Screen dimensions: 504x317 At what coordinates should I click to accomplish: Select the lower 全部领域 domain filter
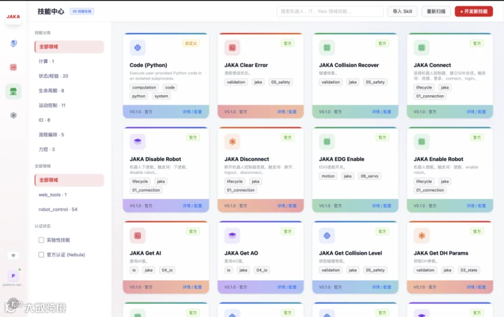coord(69,180)
